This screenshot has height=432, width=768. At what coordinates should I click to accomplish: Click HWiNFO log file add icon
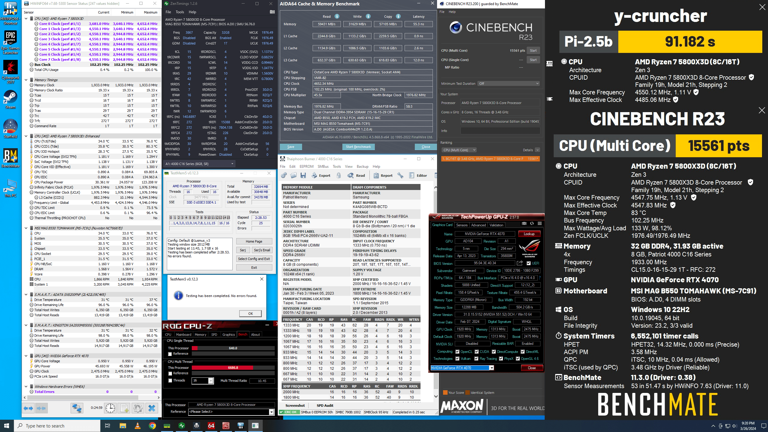click(x=124, y=408)
